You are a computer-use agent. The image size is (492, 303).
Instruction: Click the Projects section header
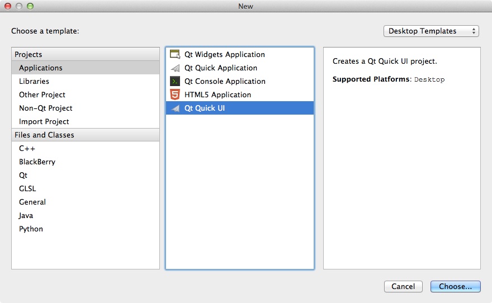pos(86,54)
